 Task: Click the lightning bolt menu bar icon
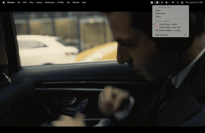click(x=152, y=2)
